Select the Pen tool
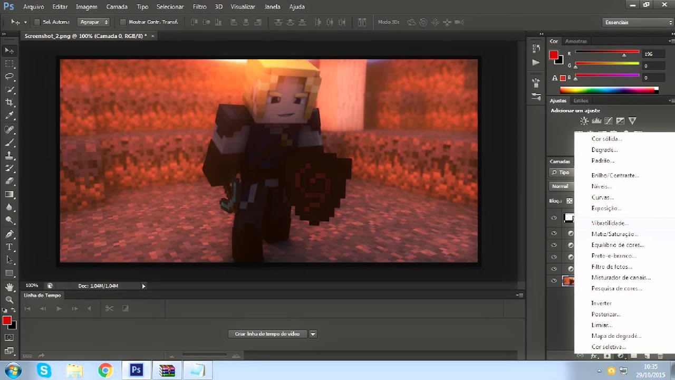This screenshot has width=675, height=380. pyautogui.click(x=9, y=234)
